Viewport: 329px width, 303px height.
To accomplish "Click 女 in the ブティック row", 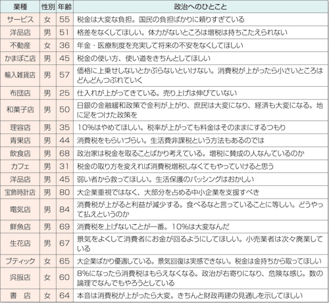I will pos(47,261).
